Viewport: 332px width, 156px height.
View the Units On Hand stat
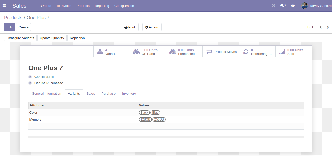coord(148,52)
